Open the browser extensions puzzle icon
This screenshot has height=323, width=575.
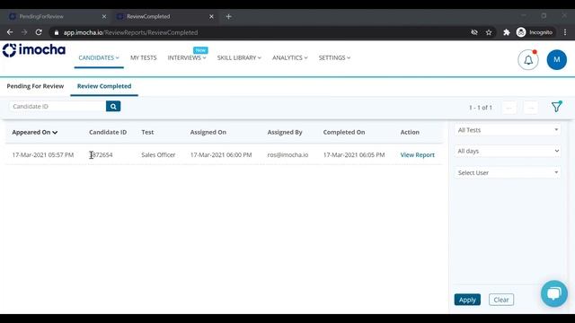tap(507, 32)
